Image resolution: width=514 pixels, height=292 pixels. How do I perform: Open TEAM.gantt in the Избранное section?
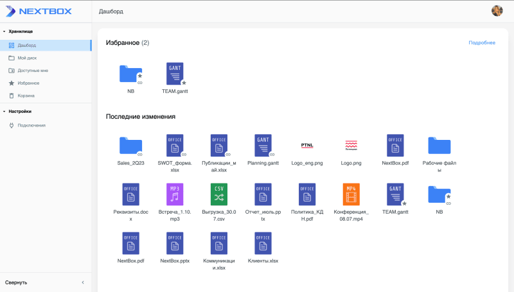pyautogui.click(x=174, y=74)
